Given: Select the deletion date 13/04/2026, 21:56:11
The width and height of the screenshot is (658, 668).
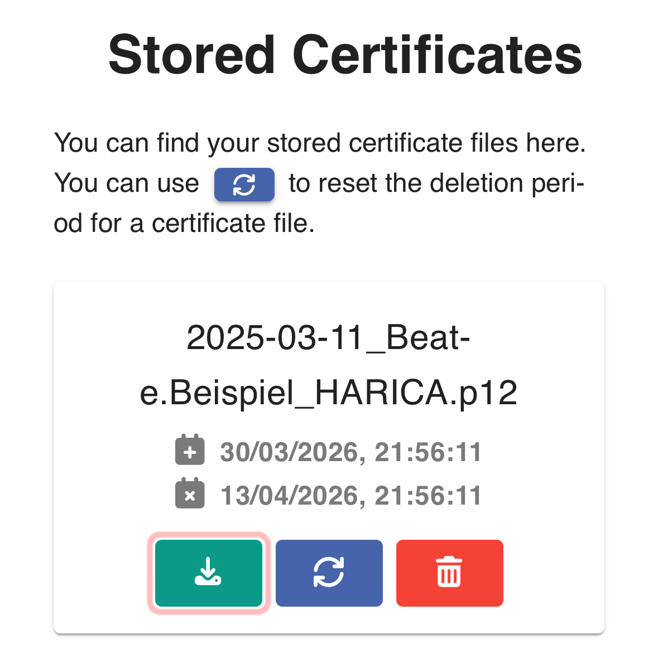Looking at the screenshot, I should pos(350,495).
